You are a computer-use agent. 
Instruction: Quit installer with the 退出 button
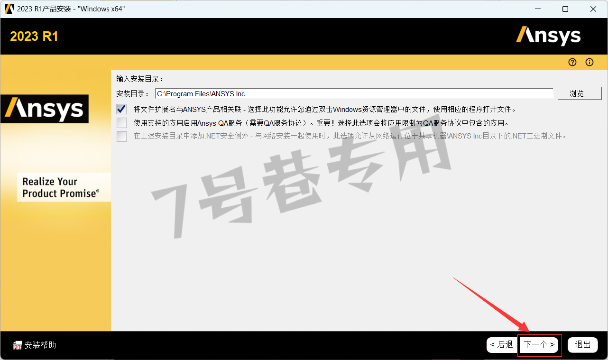point(583,345)
